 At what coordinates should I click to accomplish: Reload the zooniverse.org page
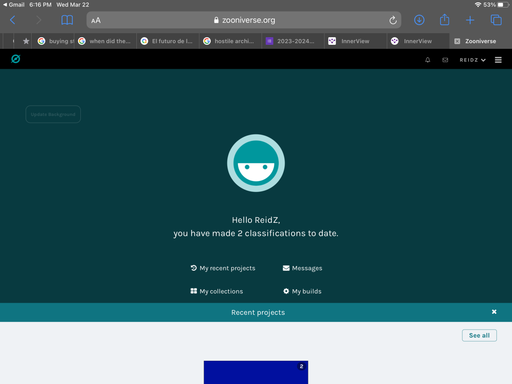[x=393, y=20]
